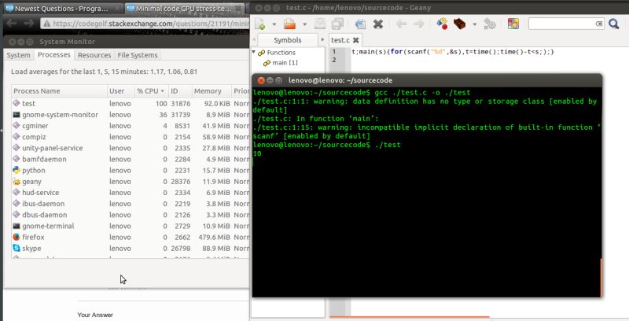This screenshot has height=321, width=629.
Task: Select the test process row
Action: (x=131, y=104)
